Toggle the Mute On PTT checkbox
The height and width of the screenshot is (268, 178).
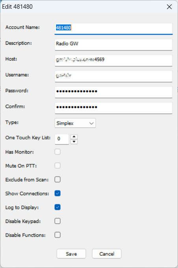[57, 165]
